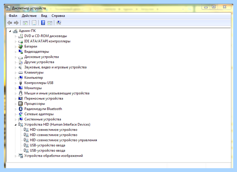Click the Другие устройства warning icon

pyautogui.click(x=20, y=62)
